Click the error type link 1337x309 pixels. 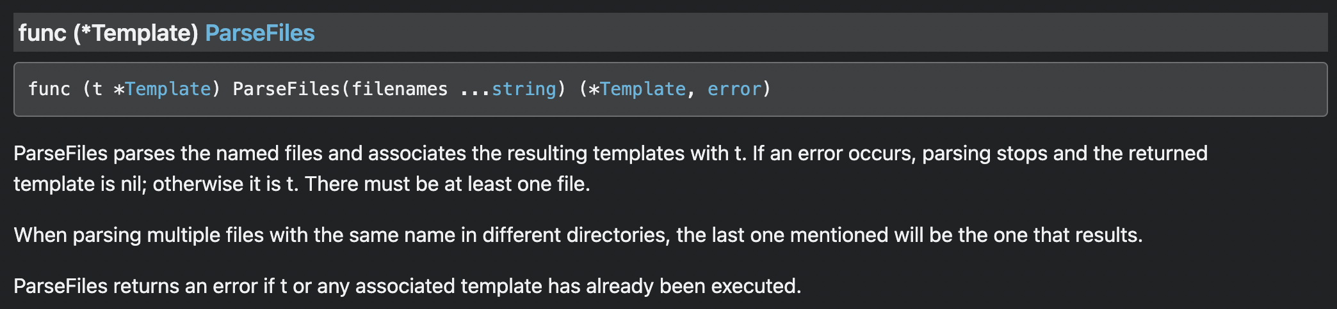pos(734,89)
